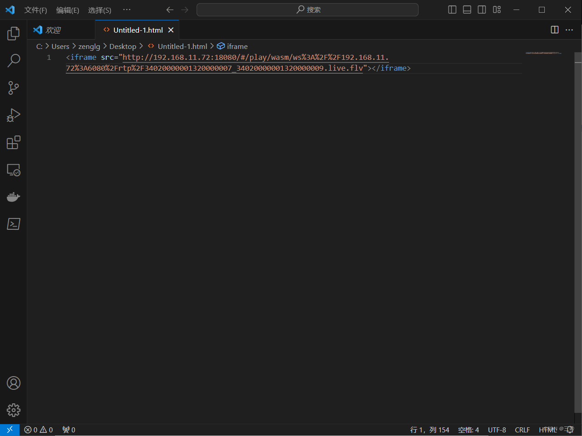Select the Users breadcrumb segment
The width and height of the screenshot is (582, 436).
(60, 46)
